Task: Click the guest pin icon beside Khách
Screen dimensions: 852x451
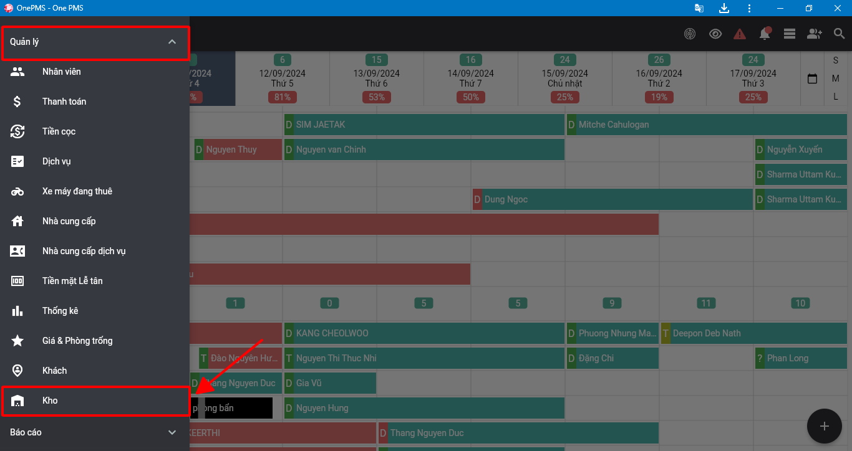Action: [17, 371]
